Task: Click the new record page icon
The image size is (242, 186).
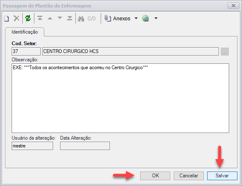Action: tap(7, 18)
